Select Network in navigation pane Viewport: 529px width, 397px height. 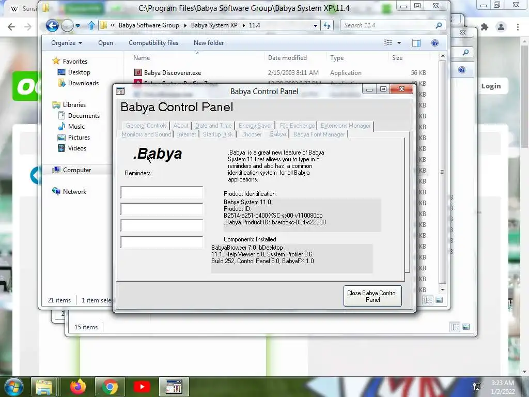pyautogui.click(x=70, y=192)
